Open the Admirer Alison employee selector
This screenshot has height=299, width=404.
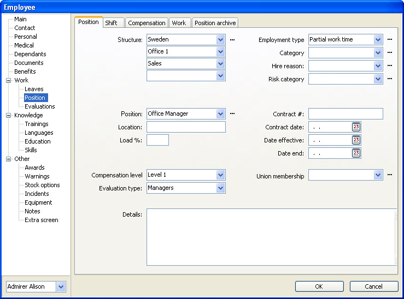point(61,286)
